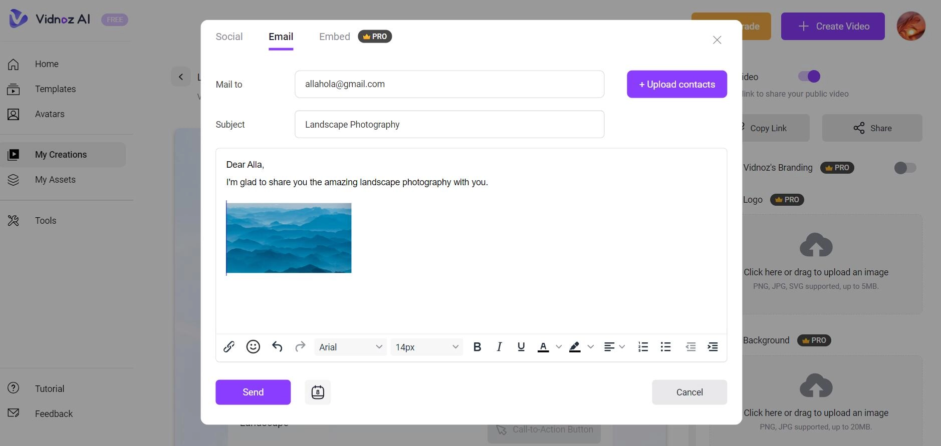Image resolution: width=941 pixels, height=446 pixels.
Task: Click Upload contacts button
Action: tap(676, 85)
